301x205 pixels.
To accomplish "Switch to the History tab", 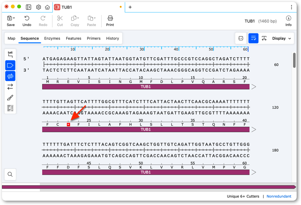I will [113, 38].
